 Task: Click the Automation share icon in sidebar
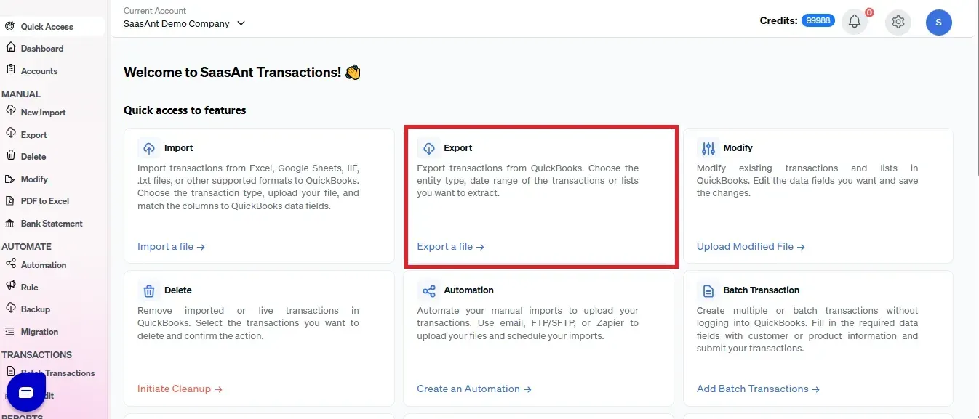[10, 264]
